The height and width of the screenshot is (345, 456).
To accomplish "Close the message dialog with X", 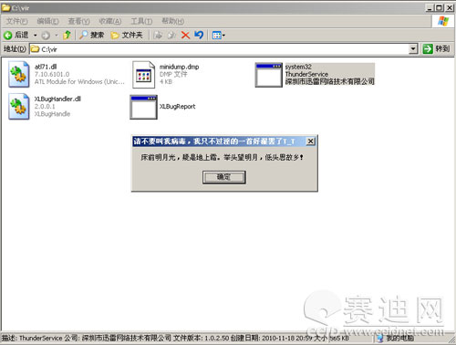I will 310,141.
